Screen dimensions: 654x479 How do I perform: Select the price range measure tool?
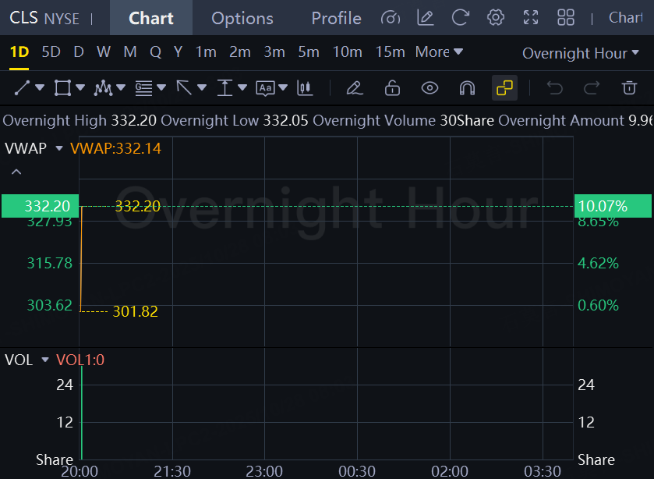(x=224, y=87)
